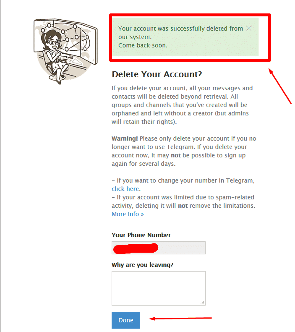Image resolution: width=295 pixels, height=332 pixels.
Task: Click inside the 'Why are you leaving?' text area
Action: point(159,288)
